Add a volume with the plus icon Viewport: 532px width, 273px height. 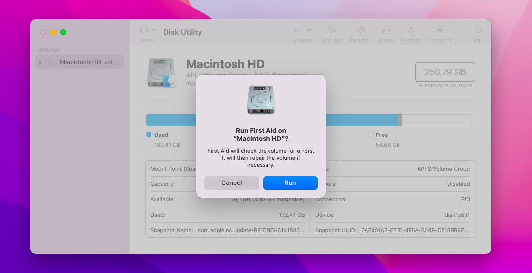(x=296, y=30)
